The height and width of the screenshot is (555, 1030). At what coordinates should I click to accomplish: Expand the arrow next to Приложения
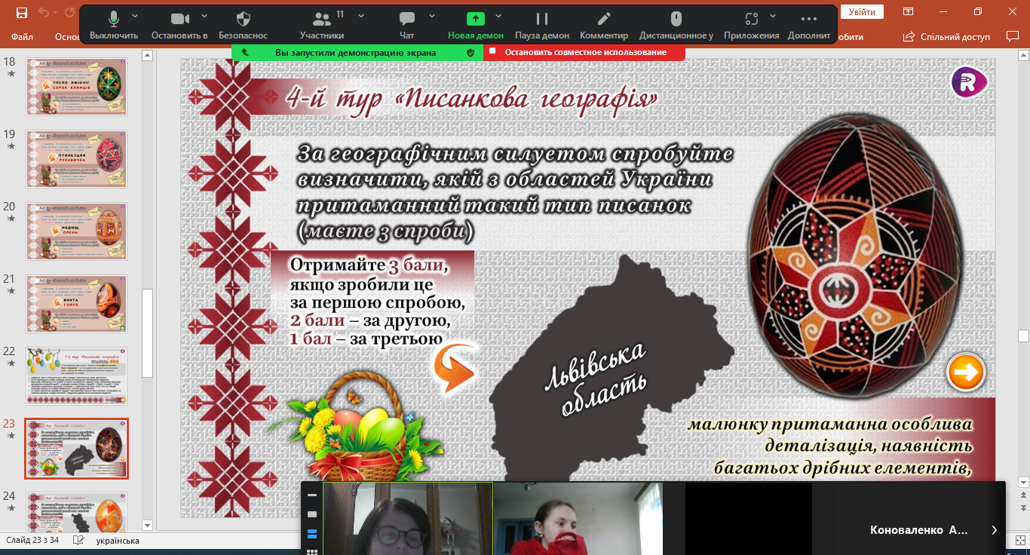(773, 16)
